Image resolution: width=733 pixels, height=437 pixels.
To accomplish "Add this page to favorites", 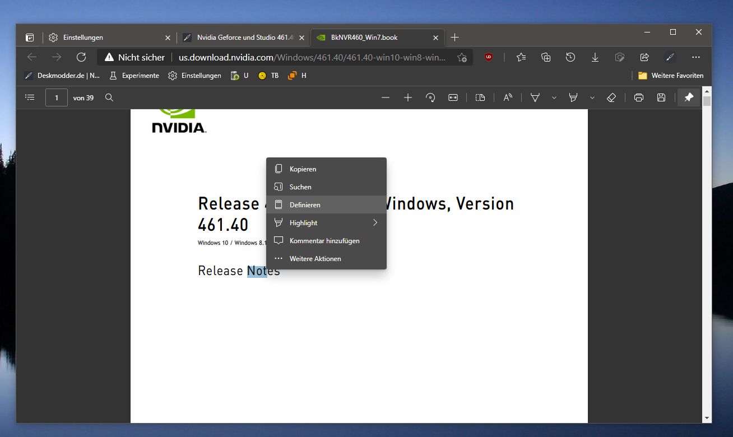I will point(462,57).
